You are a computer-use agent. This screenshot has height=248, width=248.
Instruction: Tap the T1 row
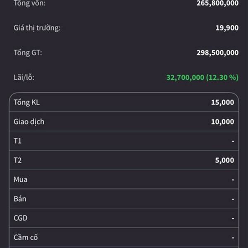(x=124, y=141)
